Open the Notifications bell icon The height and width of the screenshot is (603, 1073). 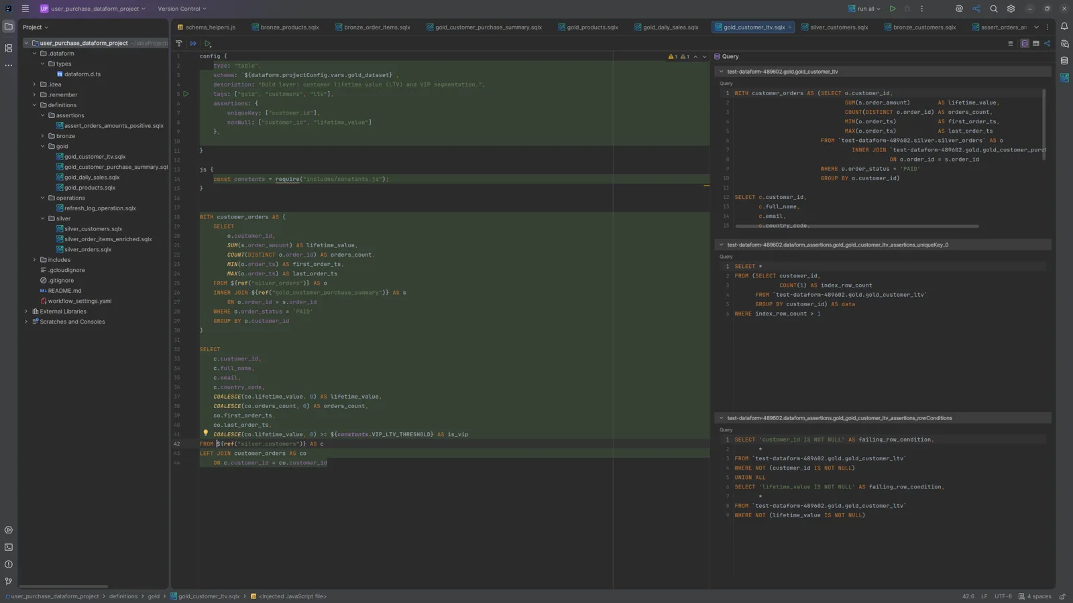tap(1064, 27)
